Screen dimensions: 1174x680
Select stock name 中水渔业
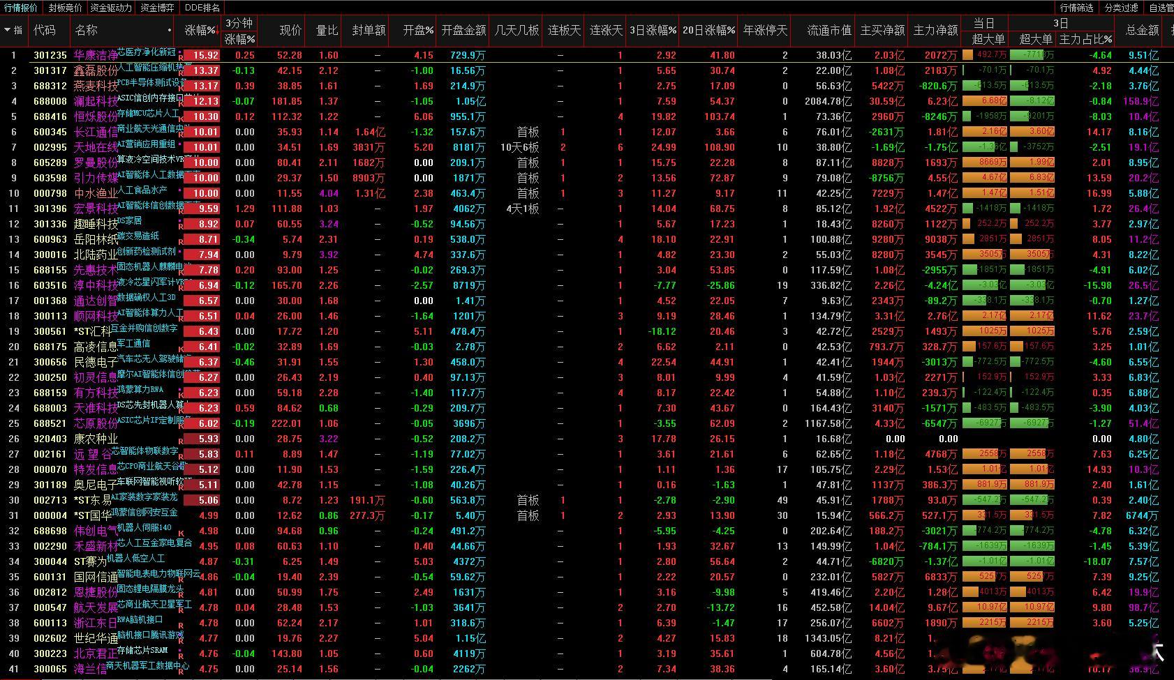pos(96,193)
